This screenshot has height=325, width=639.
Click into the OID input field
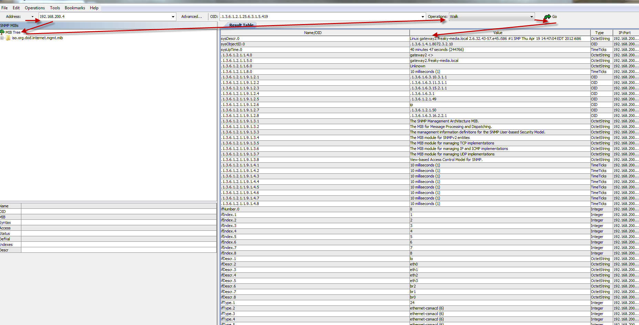320,17
